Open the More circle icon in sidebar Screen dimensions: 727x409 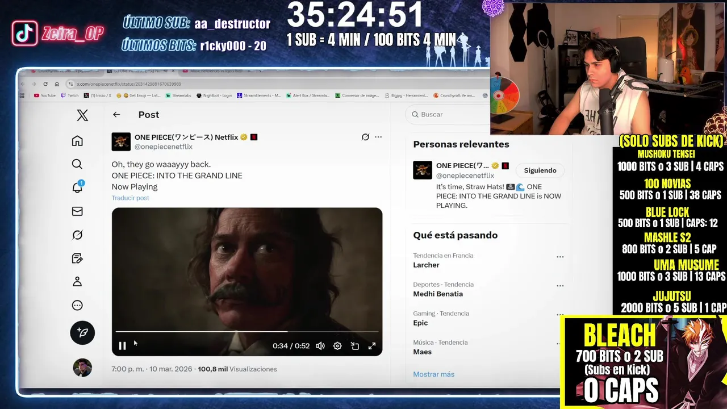(77, 306)
